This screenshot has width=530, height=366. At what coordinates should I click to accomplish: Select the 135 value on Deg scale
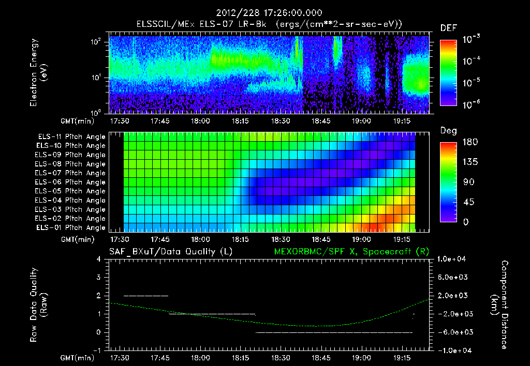point(470,162)
